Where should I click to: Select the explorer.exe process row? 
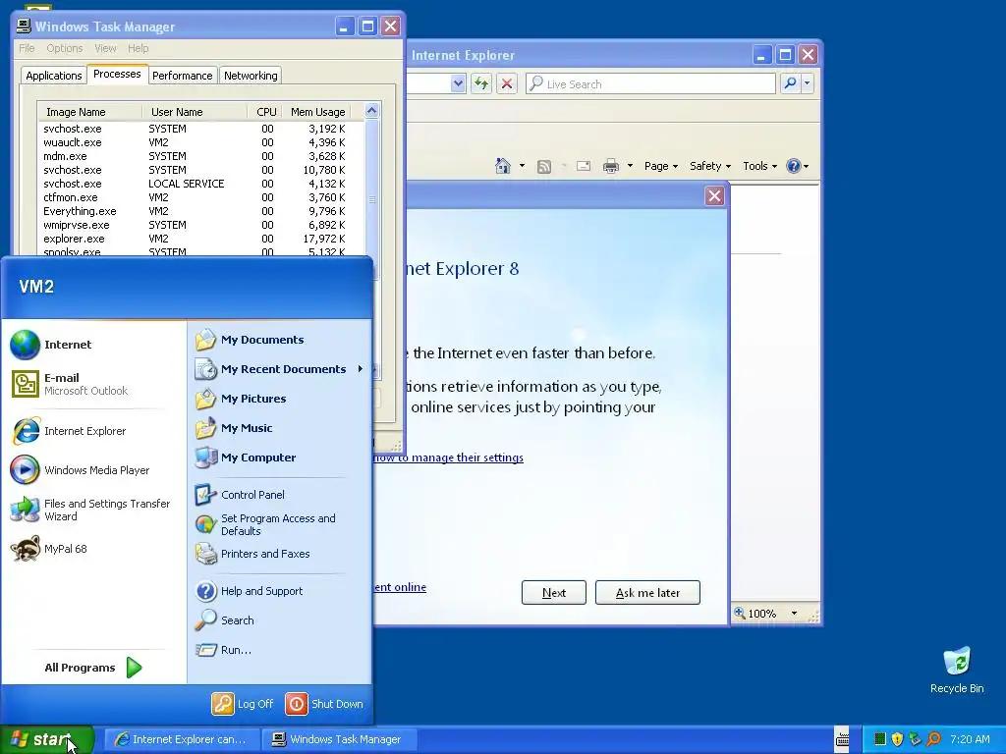pos(200,239)
